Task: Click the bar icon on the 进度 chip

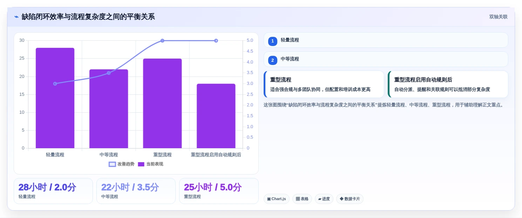Action: point(320,199)
